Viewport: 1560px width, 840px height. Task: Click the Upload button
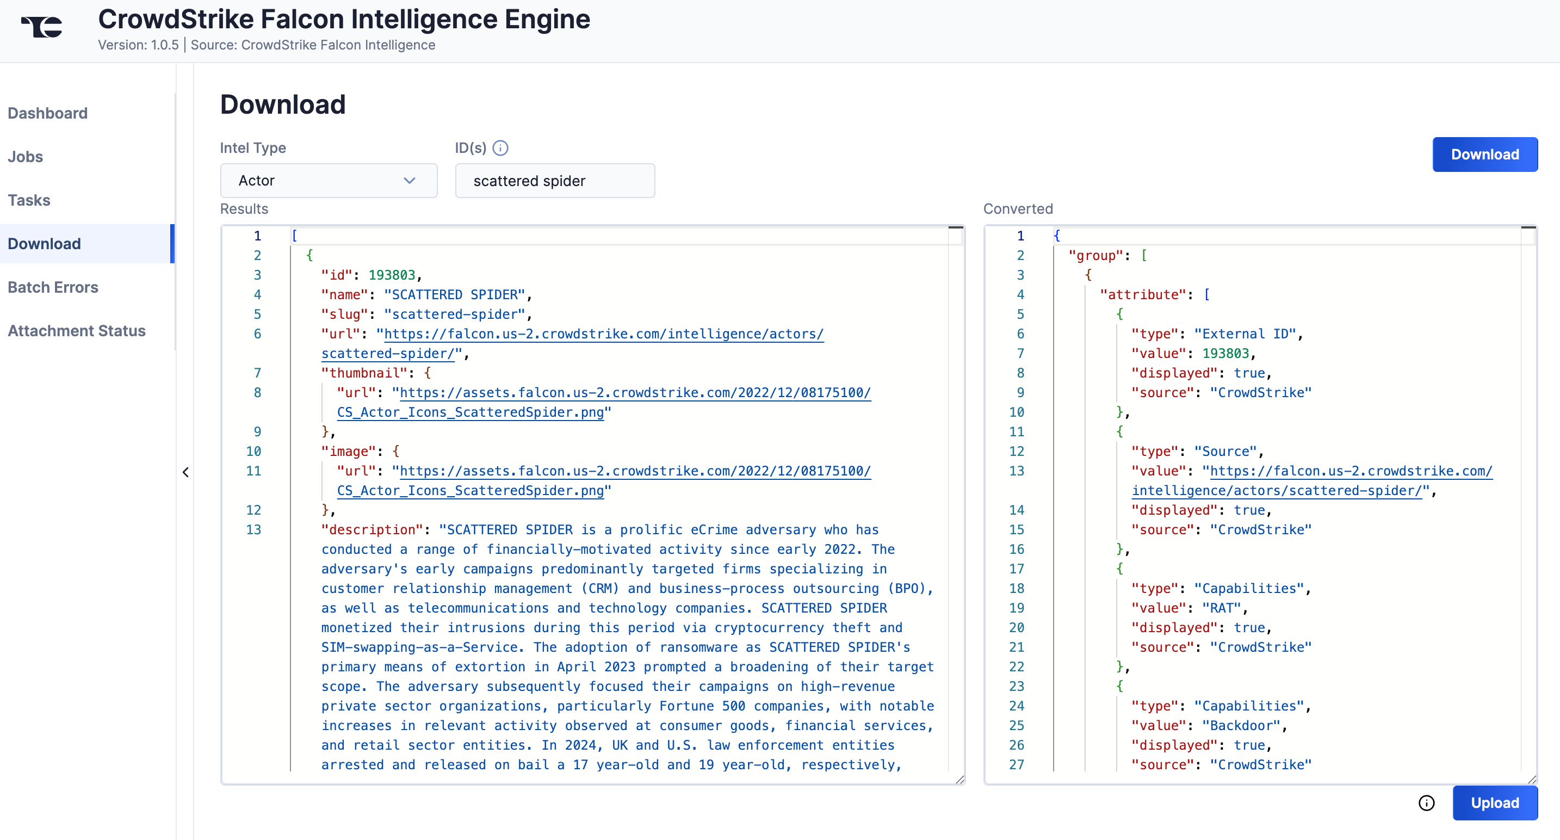tap(1495, 802)
